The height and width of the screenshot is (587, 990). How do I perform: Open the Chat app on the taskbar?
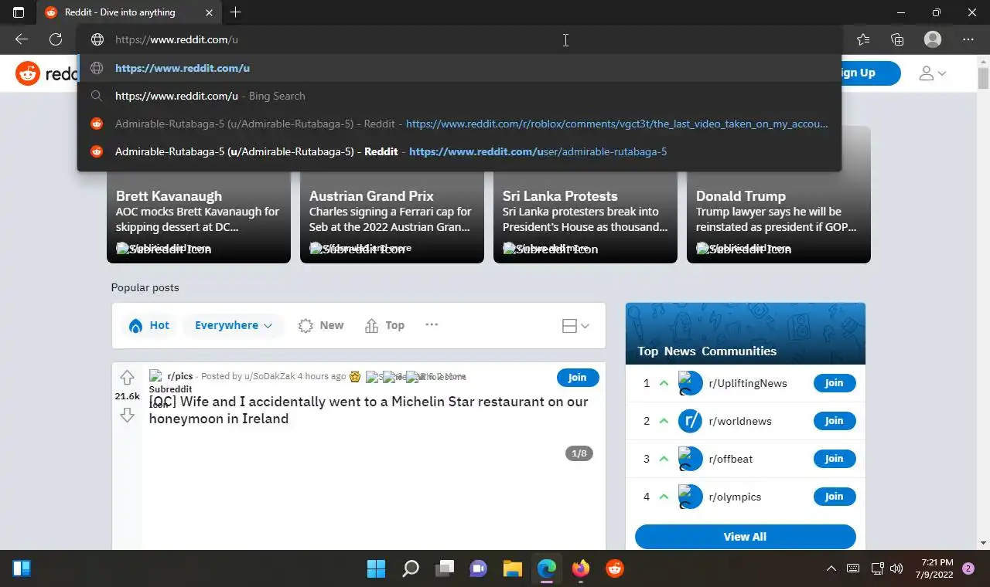pyautogui.click(x=479, y=569)
